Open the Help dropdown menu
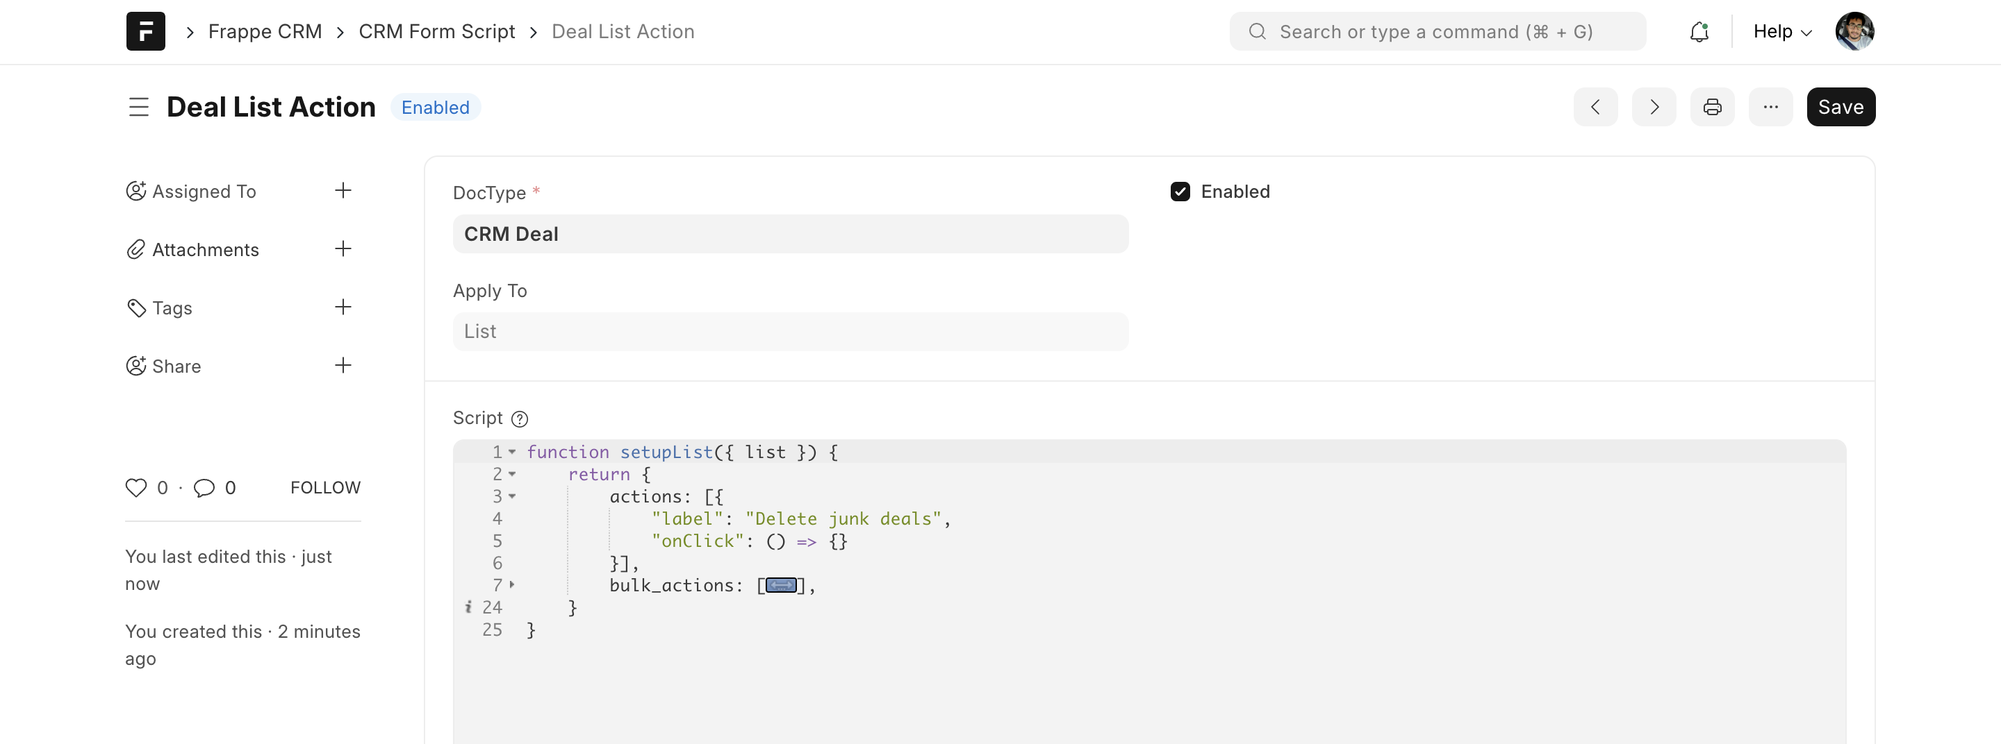 pos(1782,31)
